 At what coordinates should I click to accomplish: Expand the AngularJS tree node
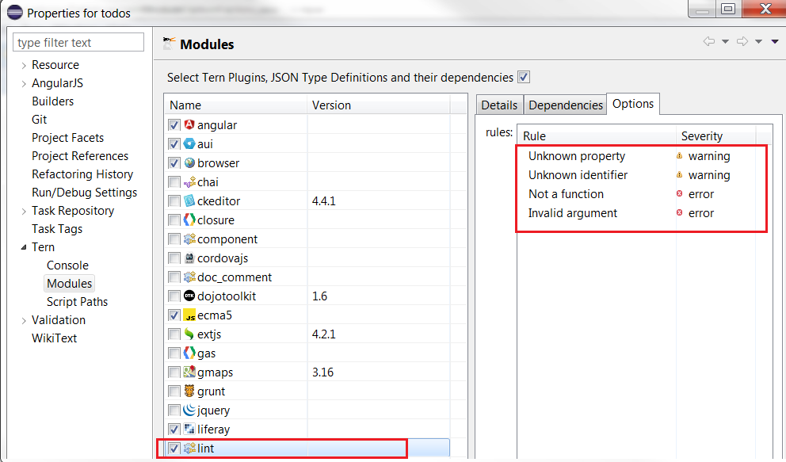24,83
